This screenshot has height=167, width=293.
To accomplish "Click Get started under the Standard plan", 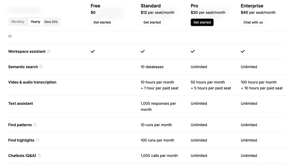I will click(152, 22).
